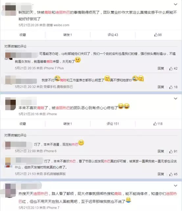Click 收藏 under the second post
Screen dimensions: 182x211
[23, 124]
